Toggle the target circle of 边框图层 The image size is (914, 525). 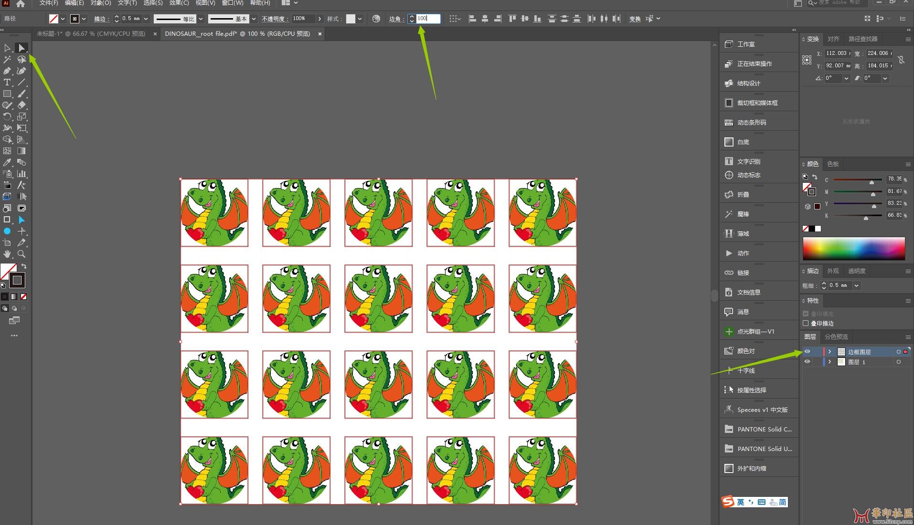(898, 352)
